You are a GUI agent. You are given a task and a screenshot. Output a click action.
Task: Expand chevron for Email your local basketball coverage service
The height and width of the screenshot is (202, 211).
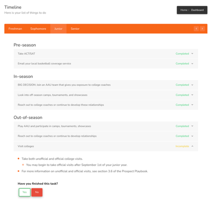point(192,64)
